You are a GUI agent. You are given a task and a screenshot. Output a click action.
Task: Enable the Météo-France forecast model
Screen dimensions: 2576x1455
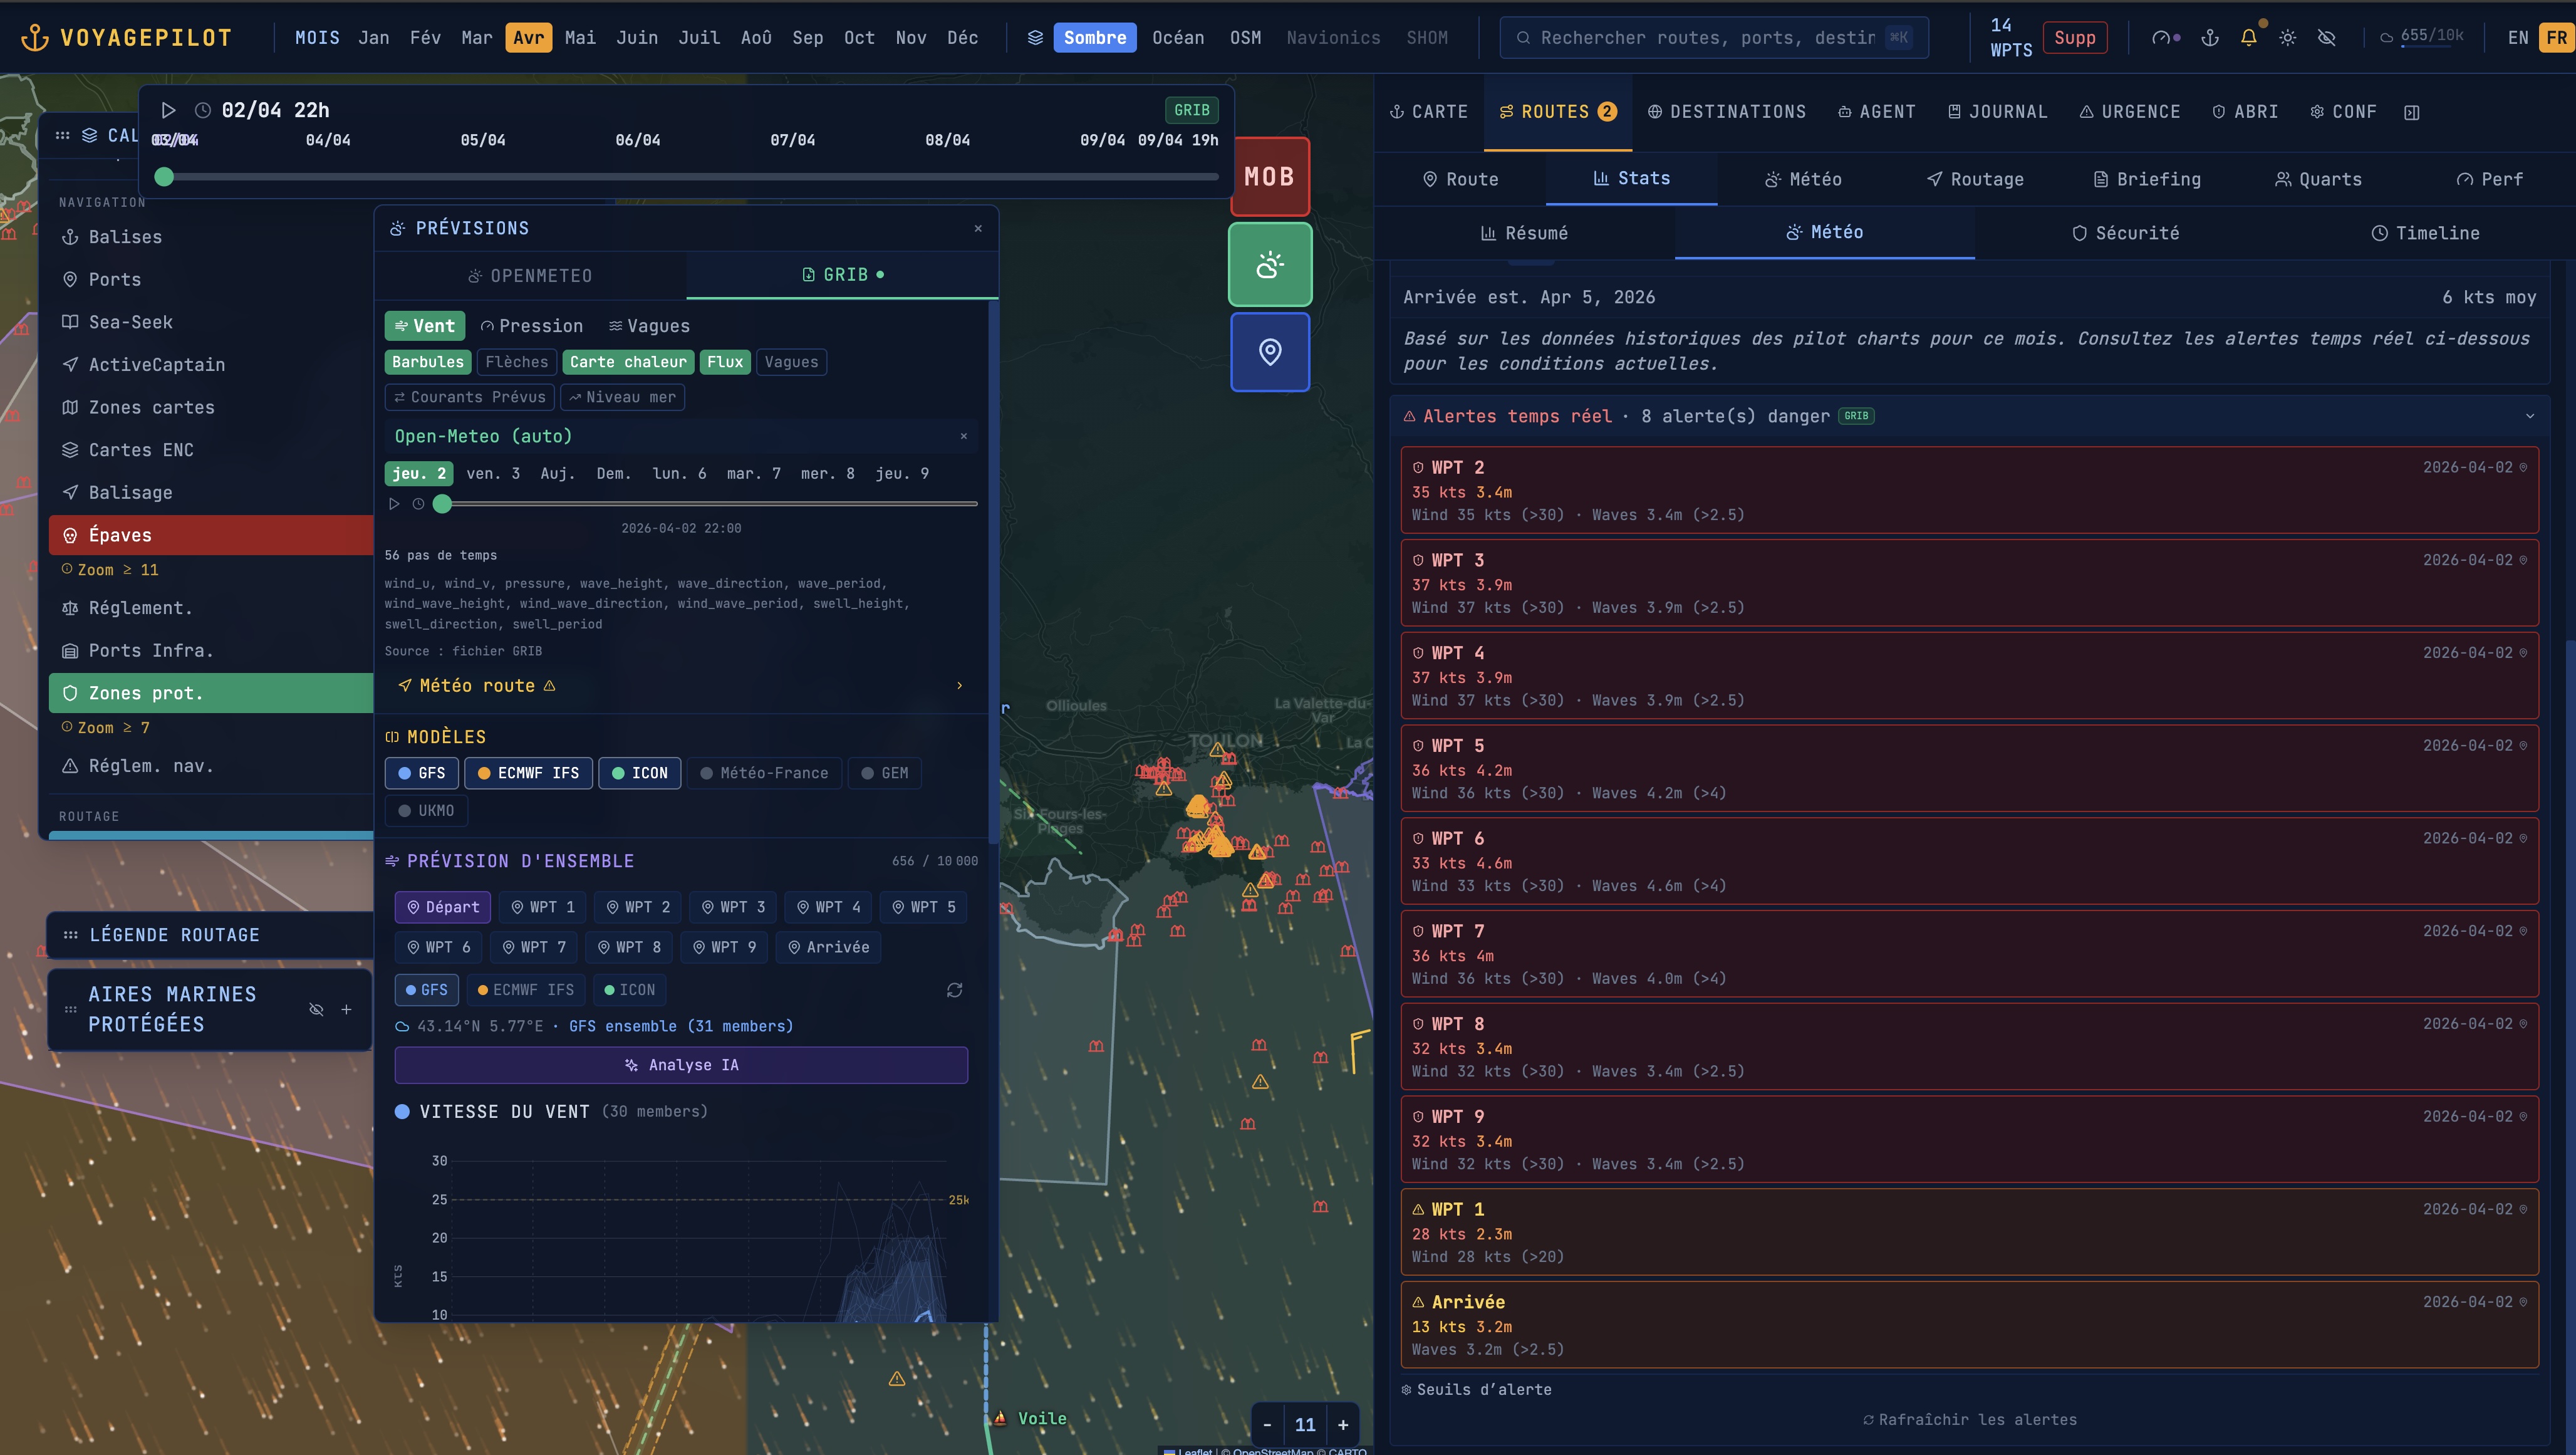(x=764, y=773)
